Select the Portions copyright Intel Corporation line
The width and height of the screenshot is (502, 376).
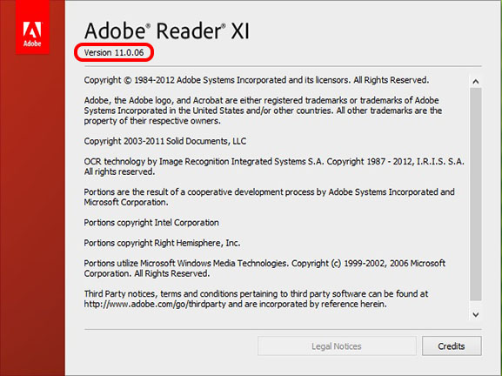[151, 223]
